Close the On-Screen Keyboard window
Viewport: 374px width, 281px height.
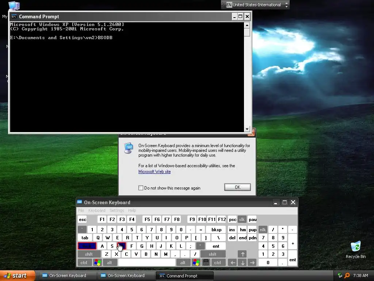click(x=293, y=202)
